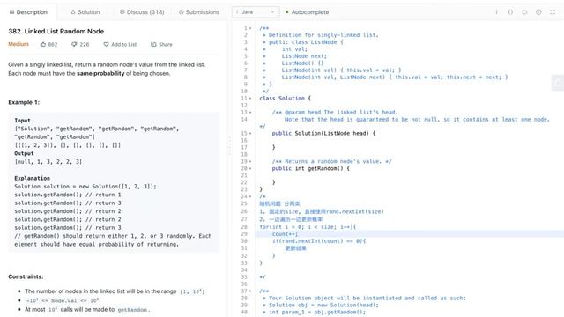Click the panel divider drag handle

coord(229,145)
